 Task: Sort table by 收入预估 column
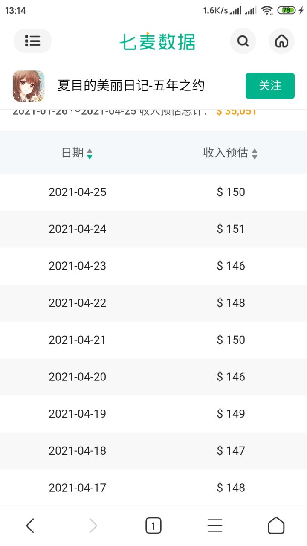230,153
